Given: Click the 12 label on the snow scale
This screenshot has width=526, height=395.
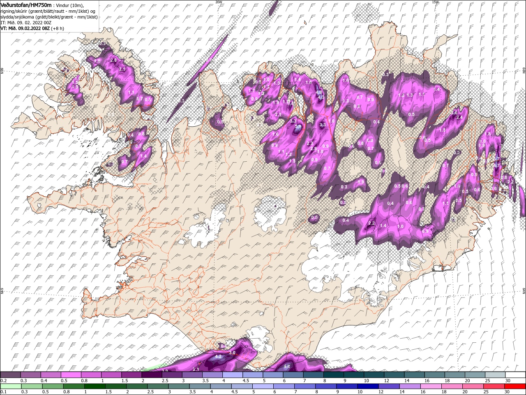Looking at the screenshot, I should click(386, 381).
